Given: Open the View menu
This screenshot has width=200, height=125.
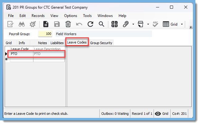Looking at the screenshot, I should [x=54, y=16].
